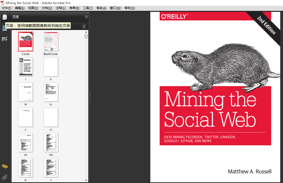Open the 视图(V) menu

(33, 8)
